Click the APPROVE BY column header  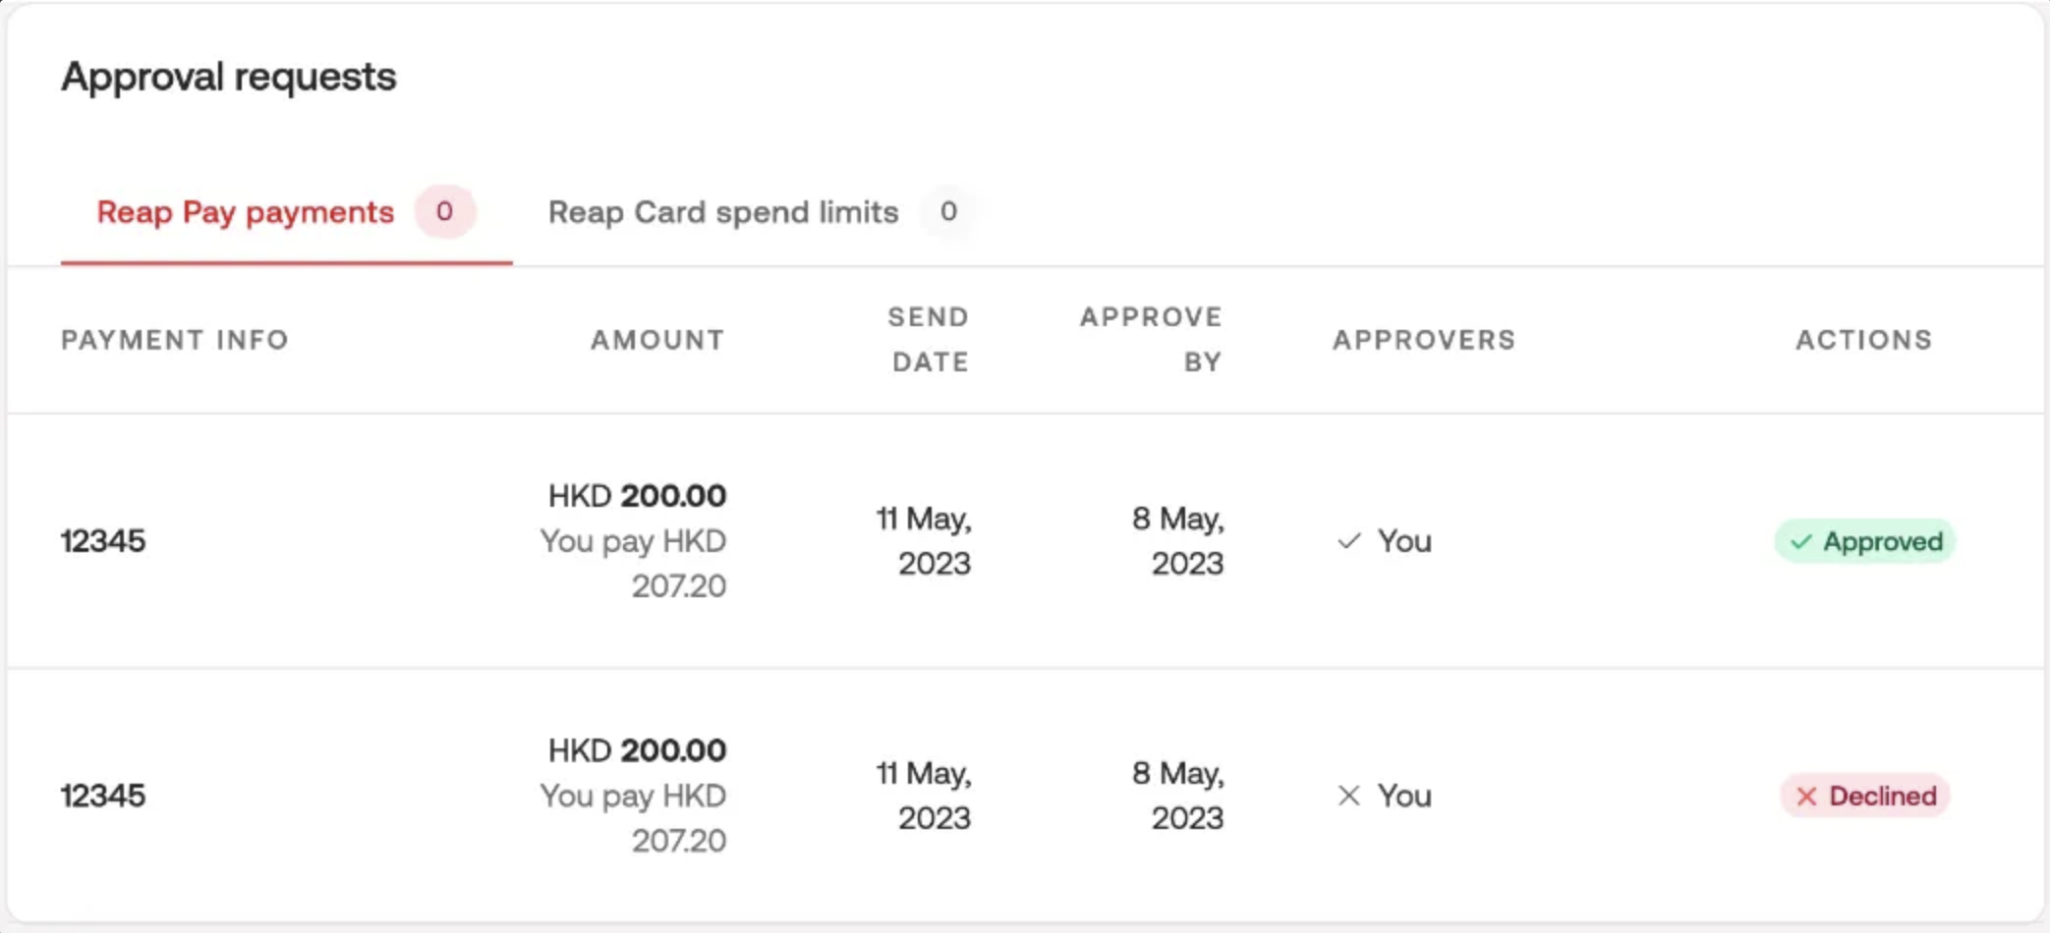[x=1151, y=340]
